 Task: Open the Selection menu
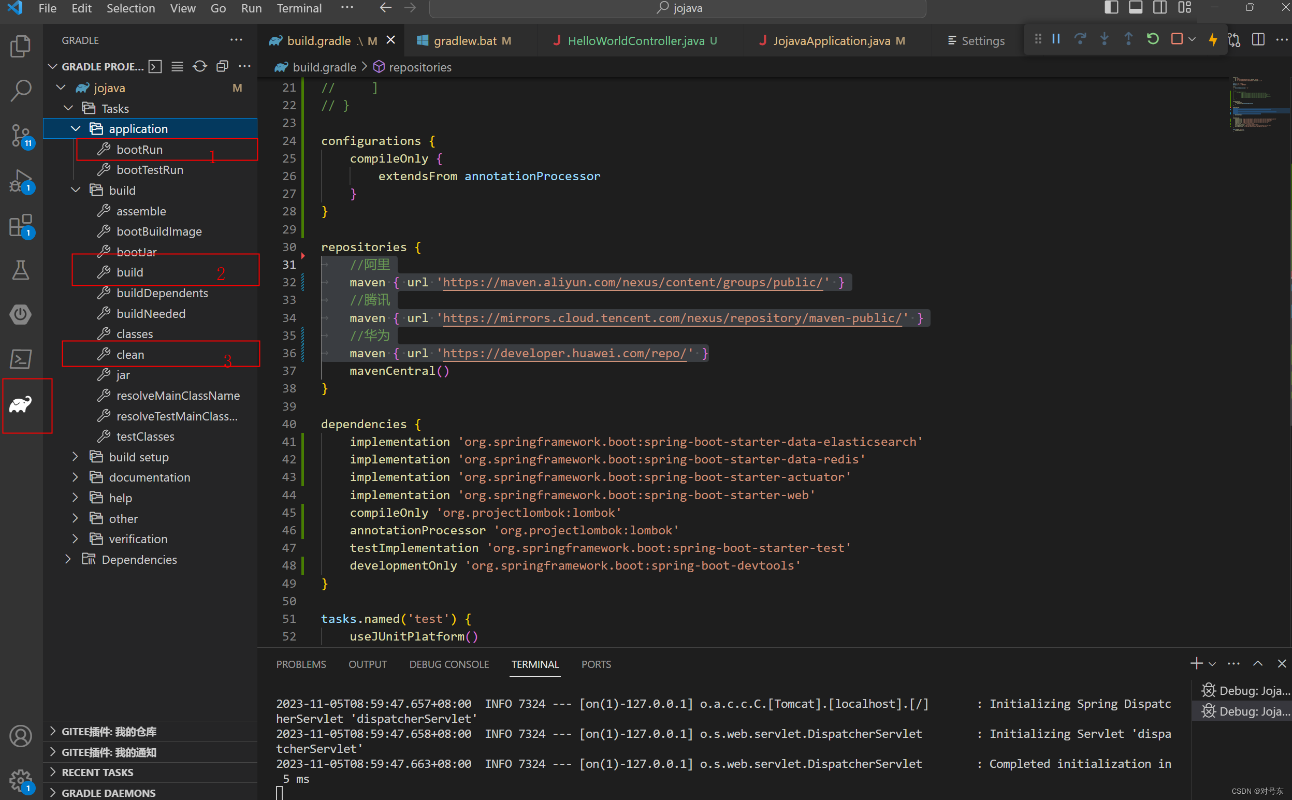point(130,8)
